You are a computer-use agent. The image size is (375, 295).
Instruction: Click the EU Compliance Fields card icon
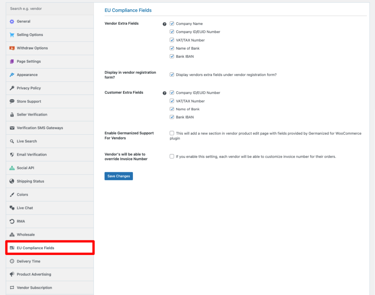(x=12, y=248)
